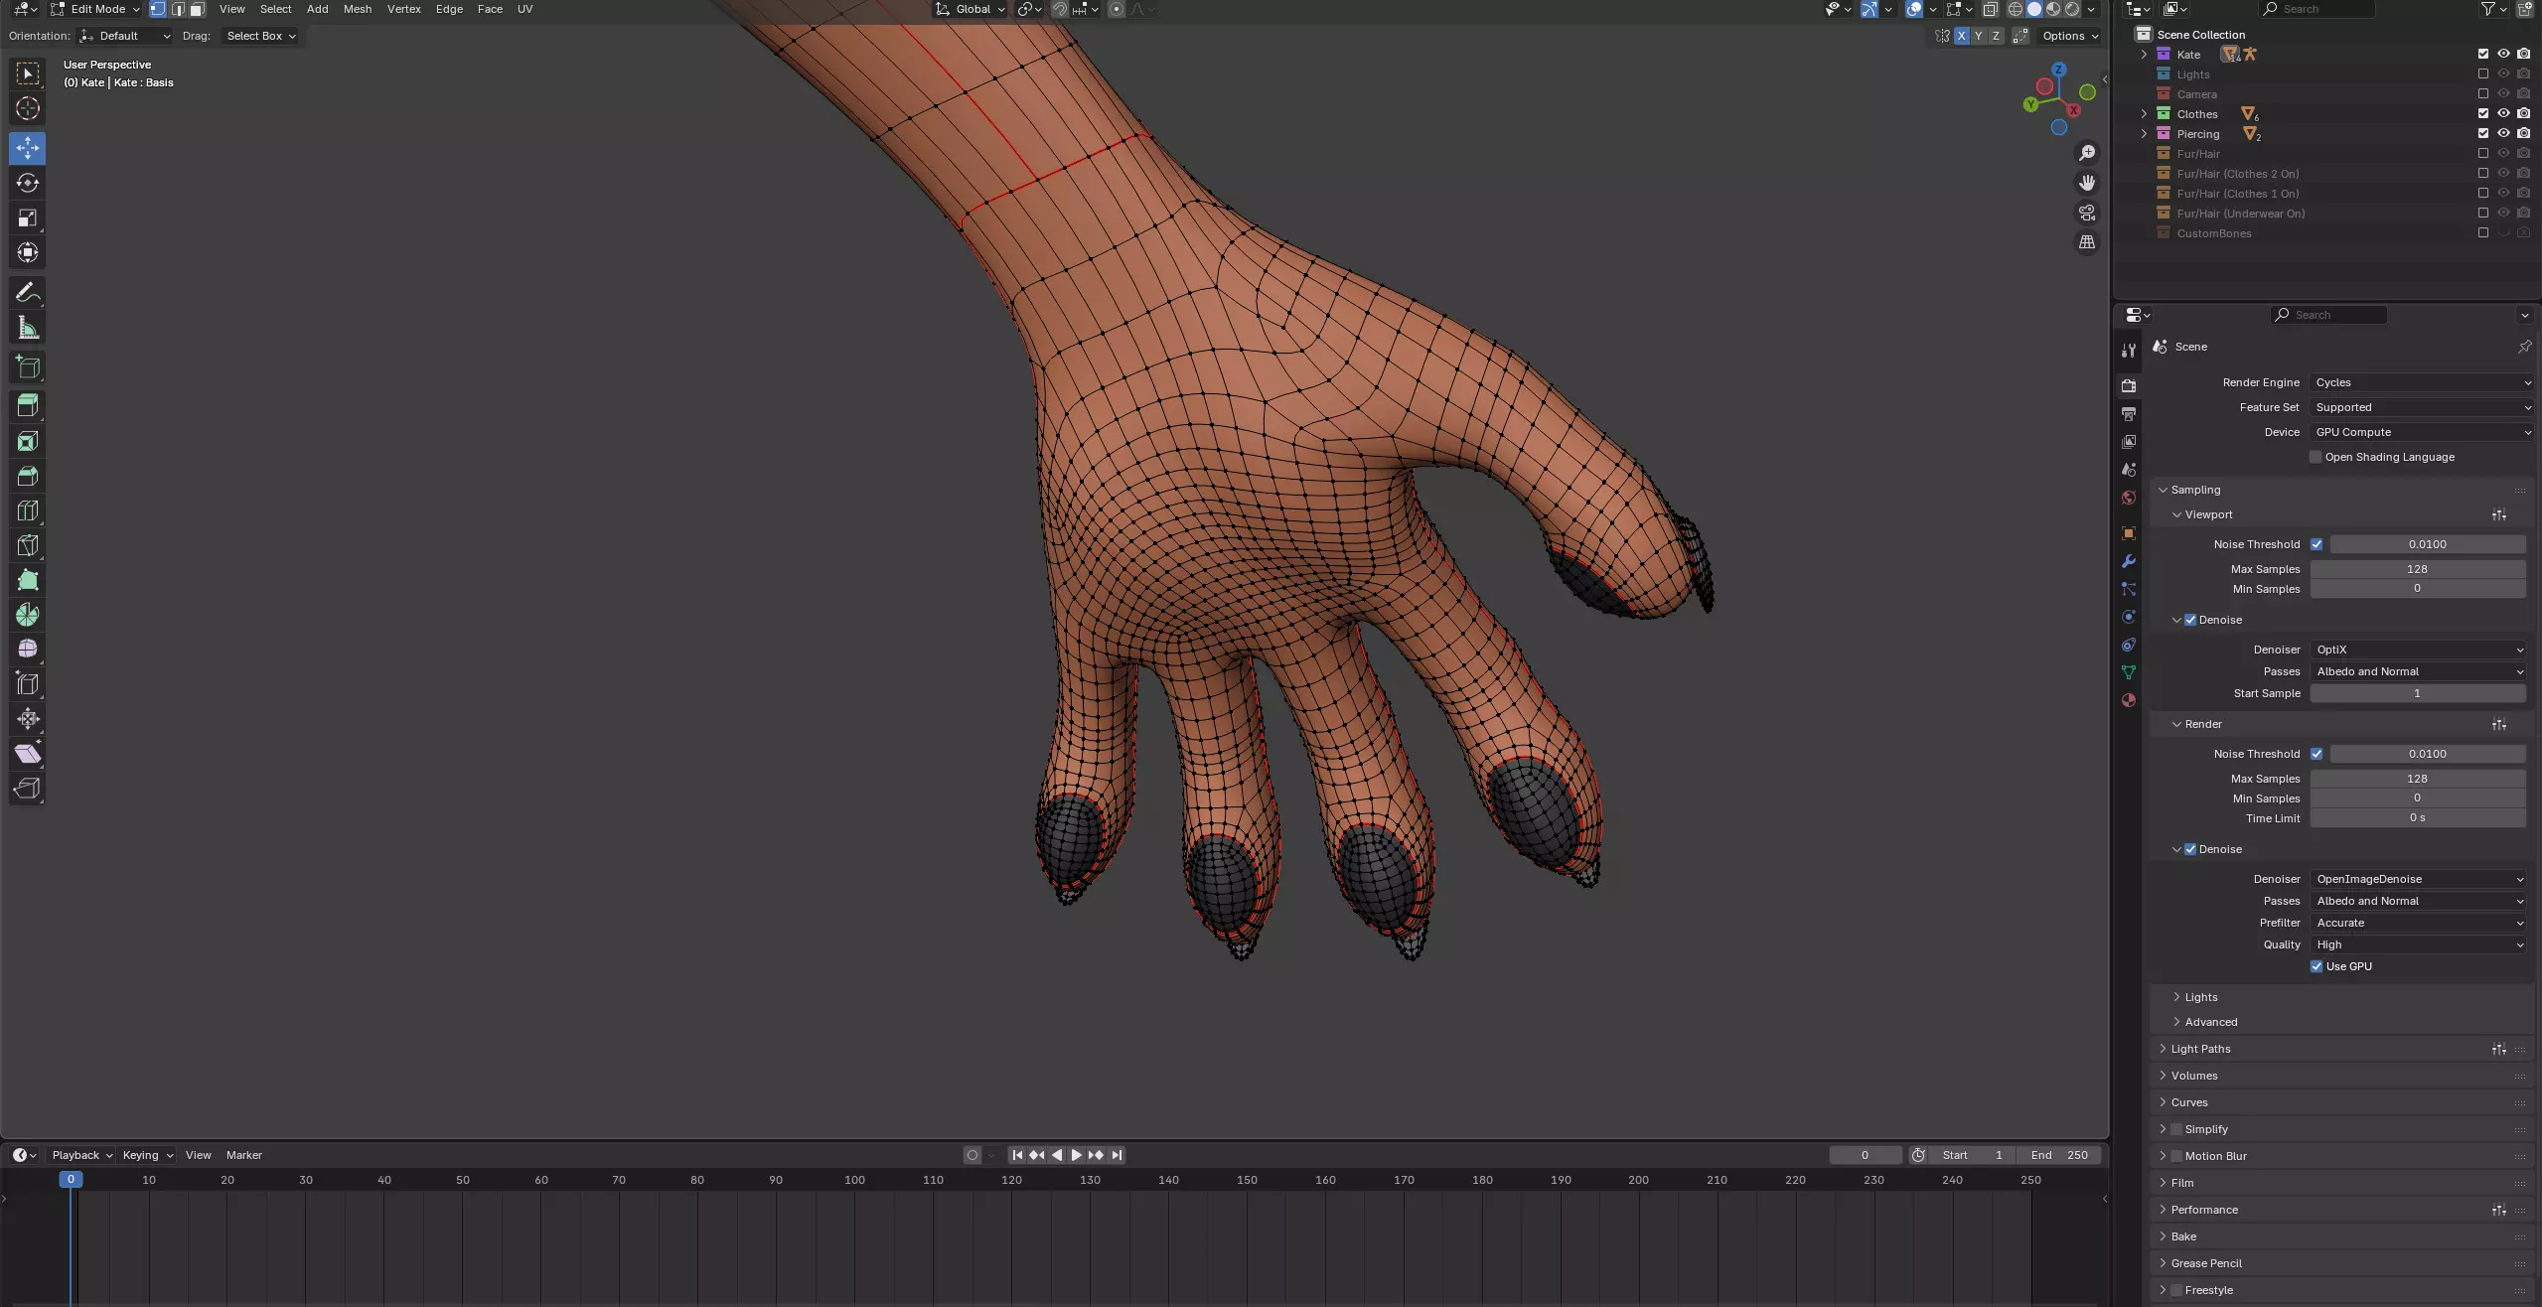Disable the Use GPU checkbox
The height and width of the screenshot is (1307, 2542).
point(2317,966)
